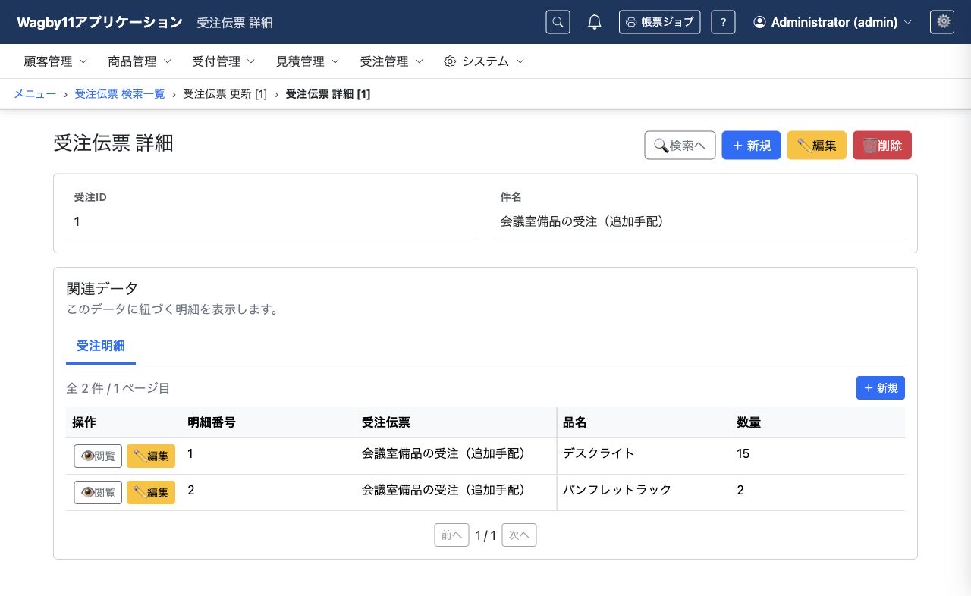Edit the デスクライト row
971x596 pixels.
(151, 456)
